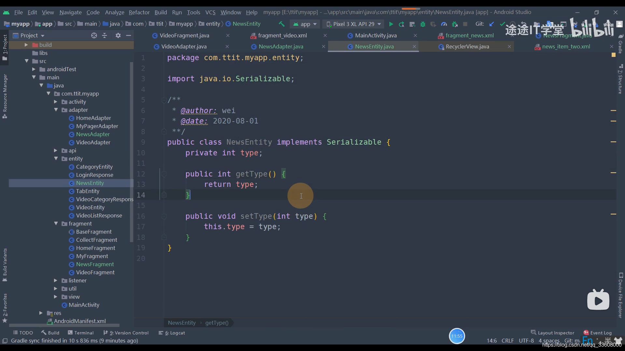This screenshot has width=625, height=351.
Task: Click Git Commit checkmark icon
Action: (502, 24)
